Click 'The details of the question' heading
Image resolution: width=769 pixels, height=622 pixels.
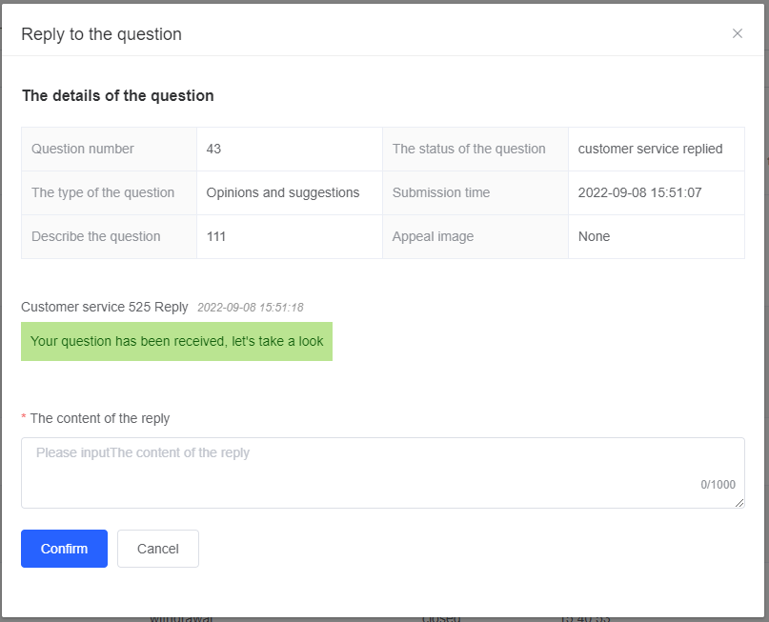pyautogui.click(x=118, y=95)
